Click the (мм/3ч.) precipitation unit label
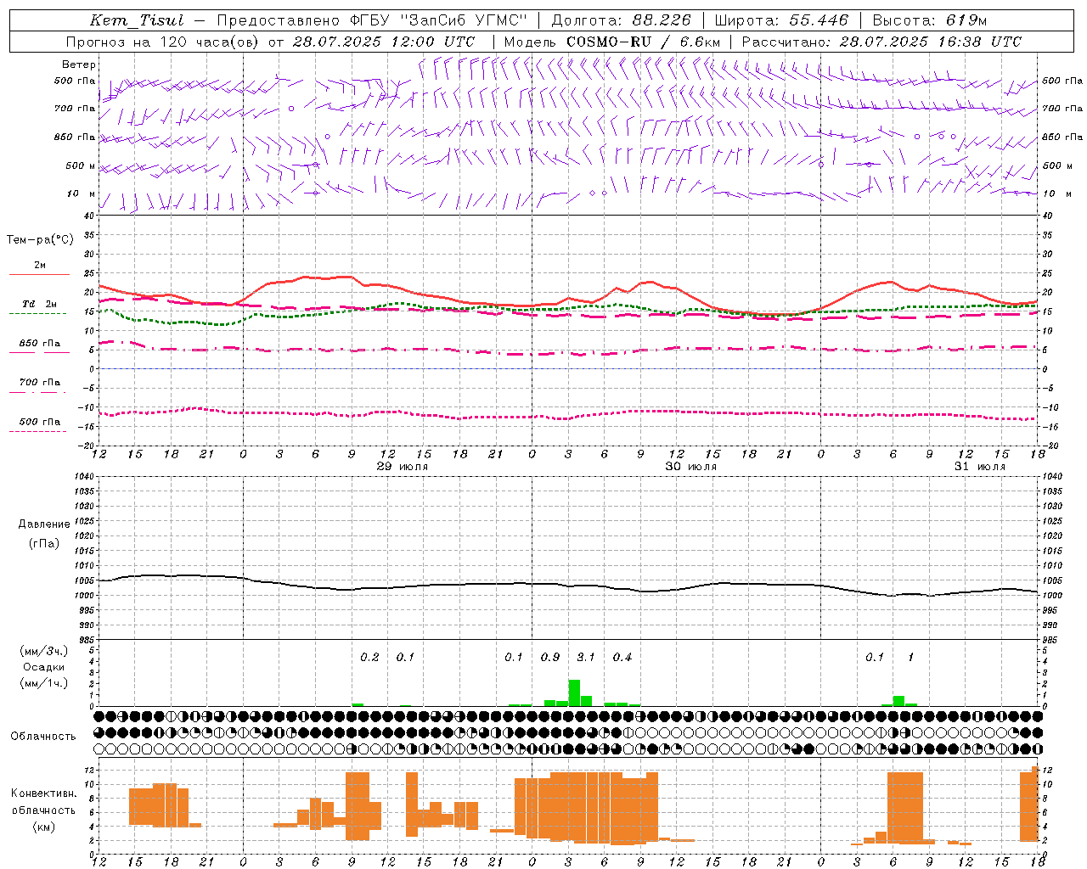 click(x=44, y=652)
